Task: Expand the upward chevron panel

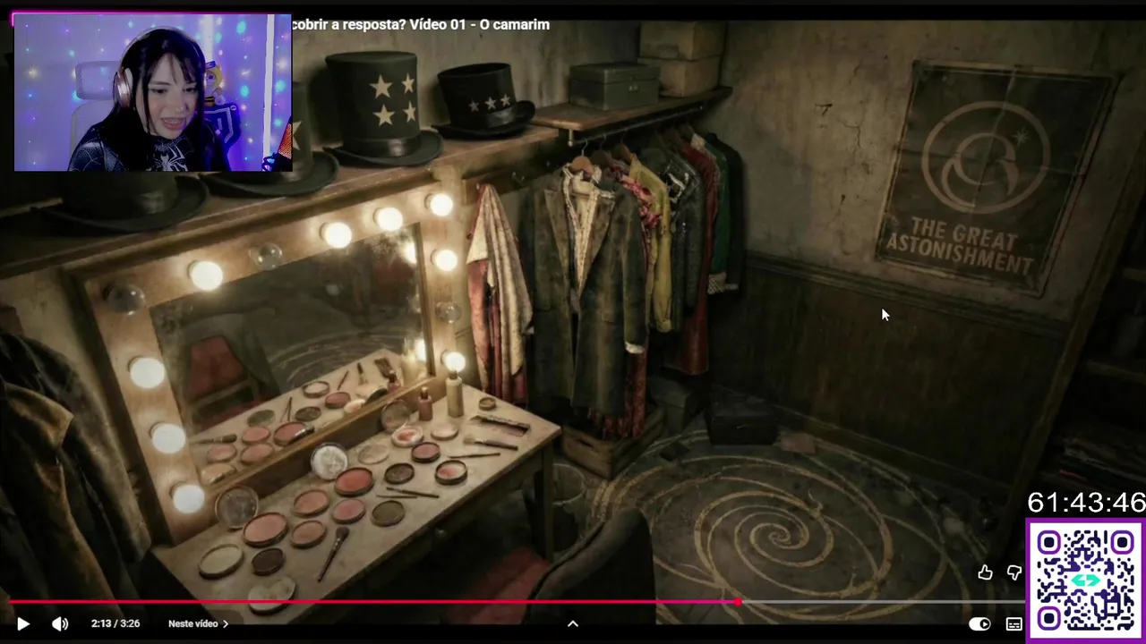Action: (573, 623)
